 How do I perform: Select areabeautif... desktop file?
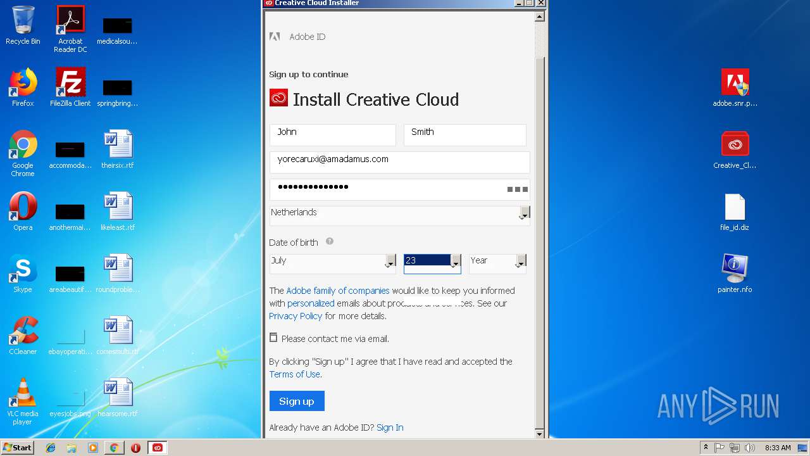click(70, 278)
